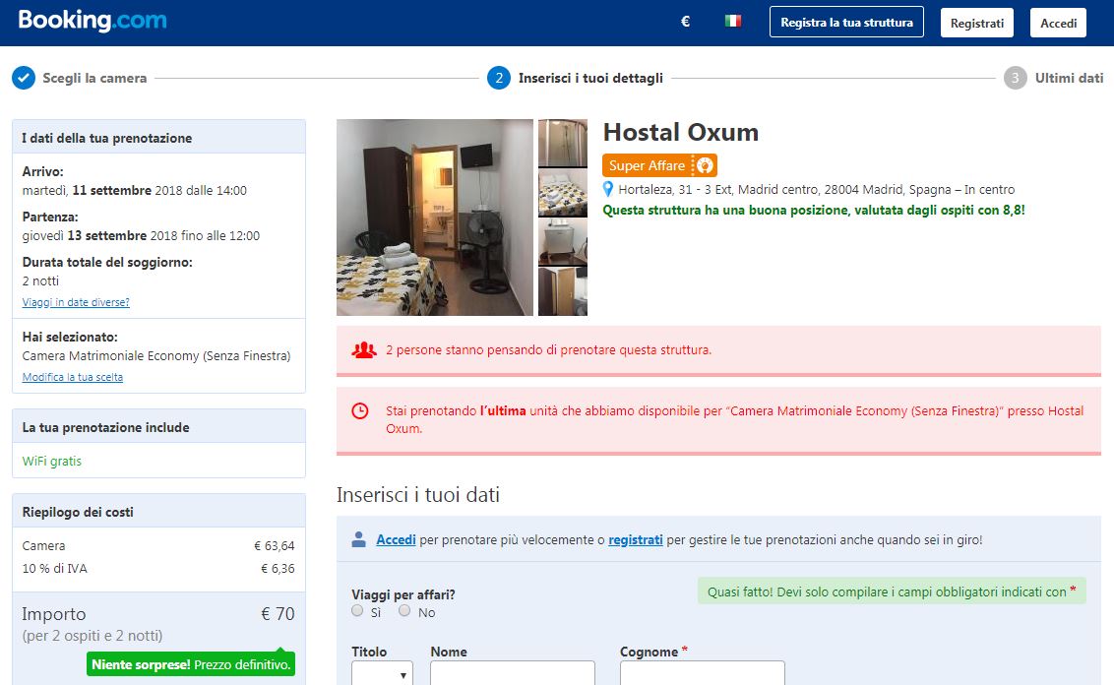Click the Inserisci i tuoi dettagli step
The width and height of the screenshot is (1114, 685).
(590, 78)
